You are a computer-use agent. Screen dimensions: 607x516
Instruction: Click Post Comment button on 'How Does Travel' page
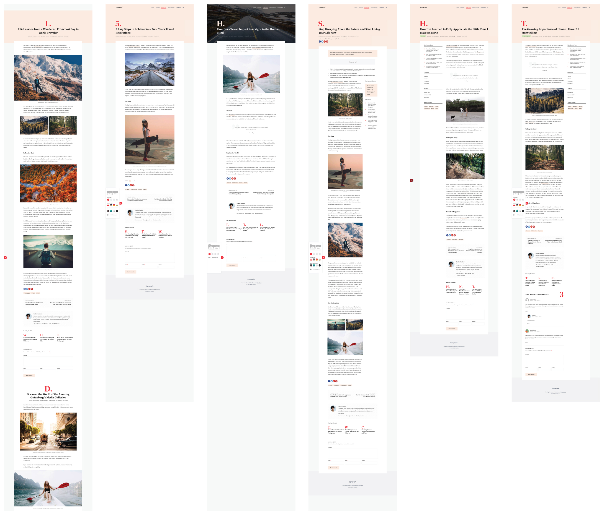coord(232,265)
